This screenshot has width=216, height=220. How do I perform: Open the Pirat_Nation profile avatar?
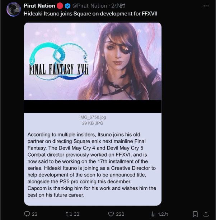pyautogui.click(x=14, y=9)
